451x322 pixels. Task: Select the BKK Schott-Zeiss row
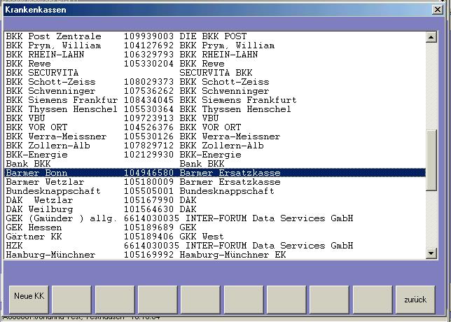tap(215, 82)
